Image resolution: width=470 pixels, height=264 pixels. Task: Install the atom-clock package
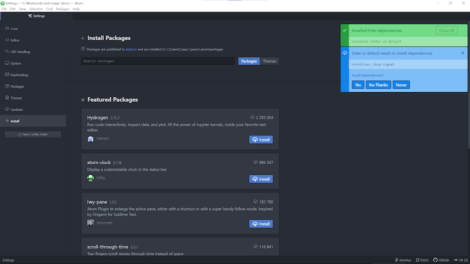261,179
